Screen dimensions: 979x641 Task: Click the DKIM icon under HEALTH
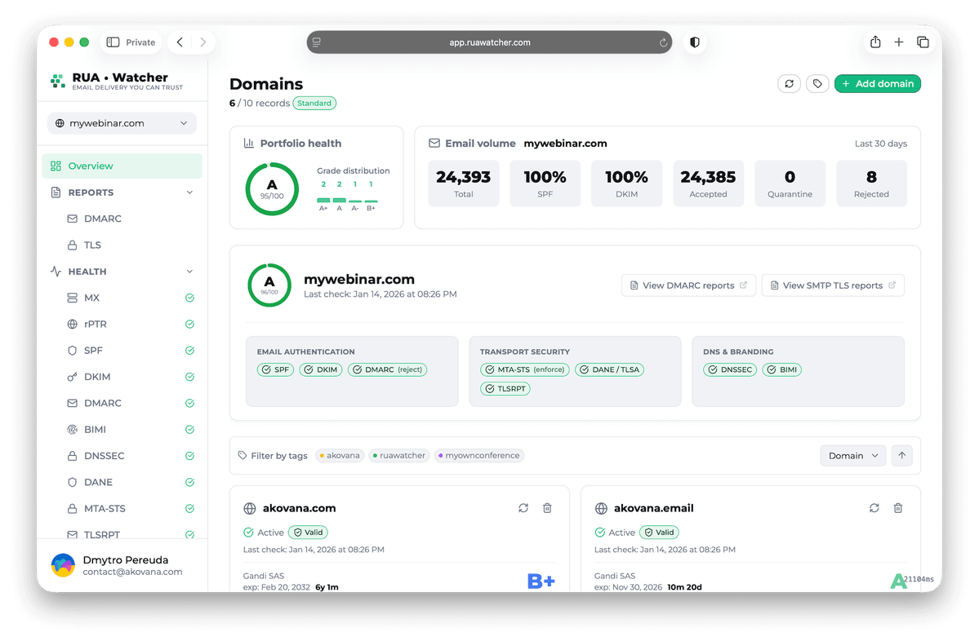(71, 376)
